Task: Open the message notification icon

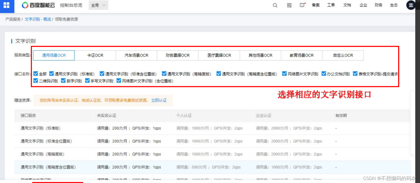Action: pos(303,5)
